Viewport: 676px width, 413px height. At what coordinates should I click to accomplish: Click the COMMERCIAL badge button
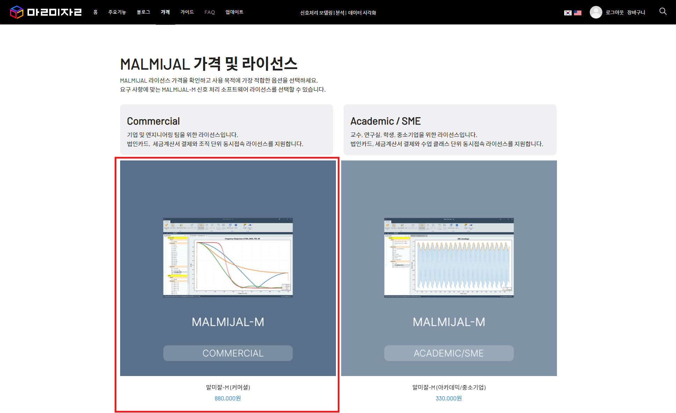tap(228, 353)
